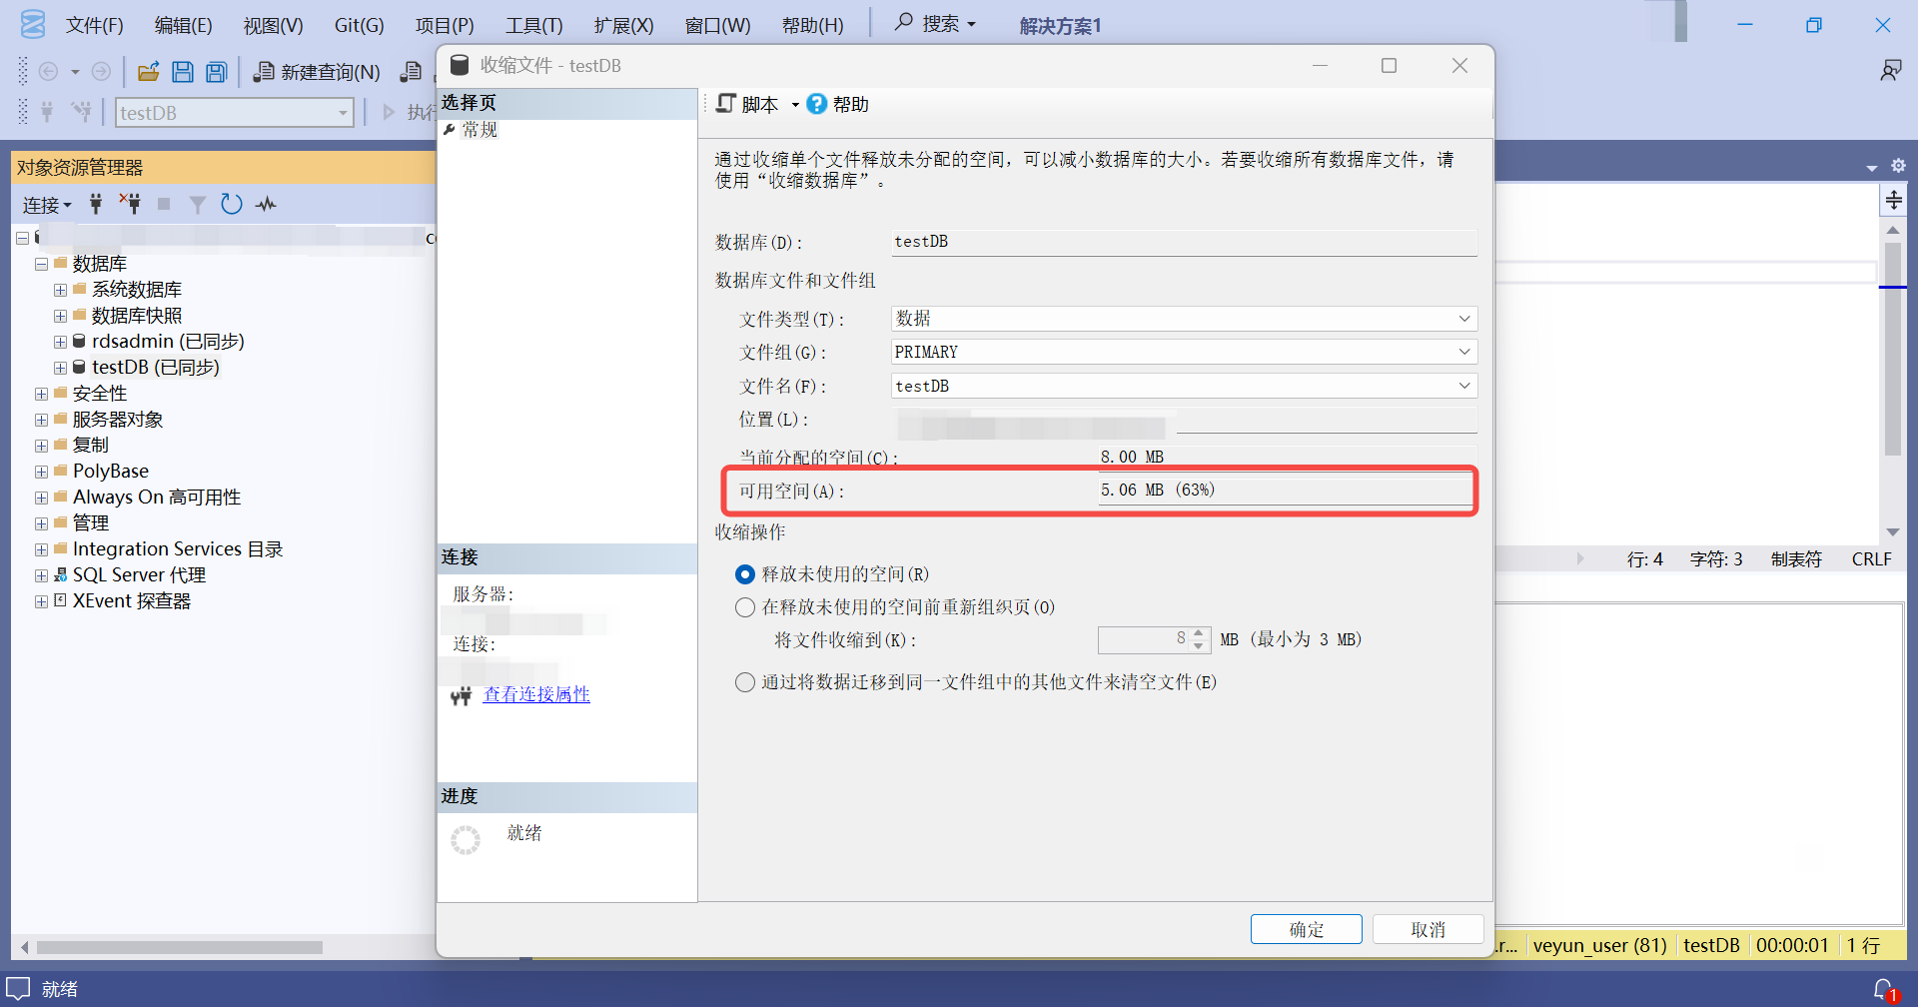Click the Object Explorer horizontal scrollbar
Image resolution: width=1918 pixels, height=1007 pixels.
pos(180,947)
